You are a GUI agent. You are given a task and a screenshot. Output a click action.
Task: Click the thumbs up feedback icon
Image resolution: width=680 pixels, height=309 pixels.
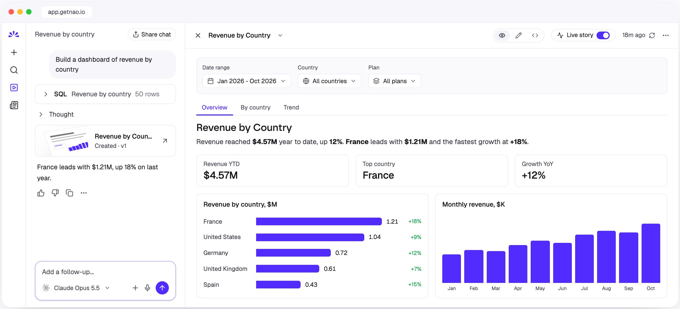(x=41, y=193)
